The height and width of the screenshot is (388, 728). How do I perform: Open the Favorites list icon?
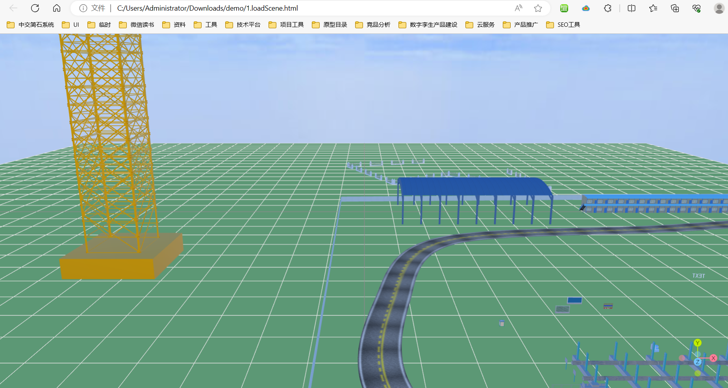(x=653, y=8)
